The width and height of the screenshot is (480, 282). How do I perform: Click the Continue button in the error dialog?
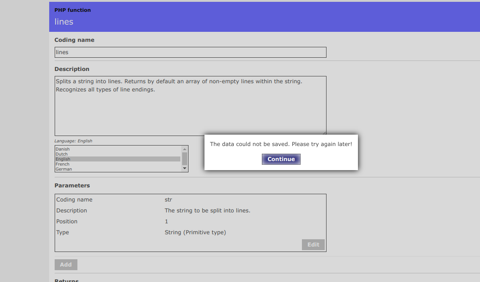281,159
